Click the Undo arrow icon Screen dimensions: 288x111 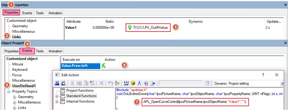tap(110, 84)
